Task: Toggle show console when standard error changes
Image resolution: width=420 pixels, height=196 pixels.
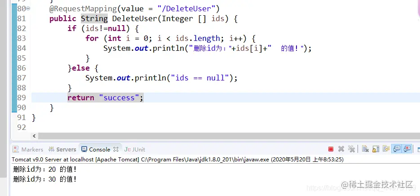Action: coord(407,149)
